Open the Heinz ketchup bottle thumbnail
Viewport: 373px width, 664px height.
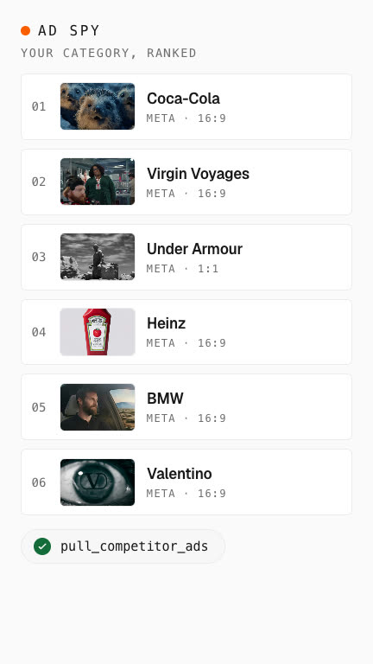98,332
